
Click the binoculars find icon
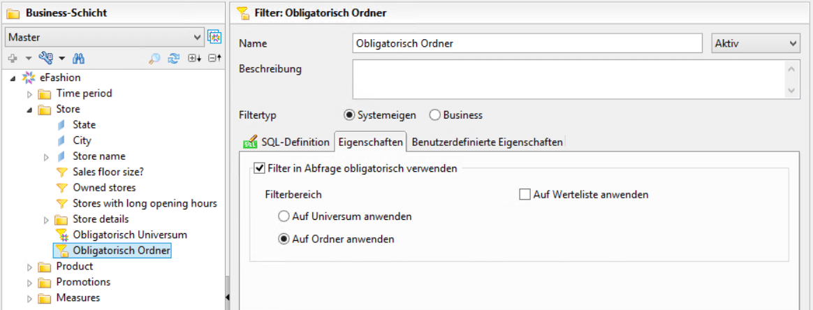(x=78, y=58)
